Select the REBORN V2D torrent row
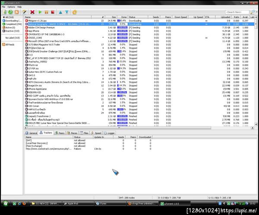 point(139,92)
